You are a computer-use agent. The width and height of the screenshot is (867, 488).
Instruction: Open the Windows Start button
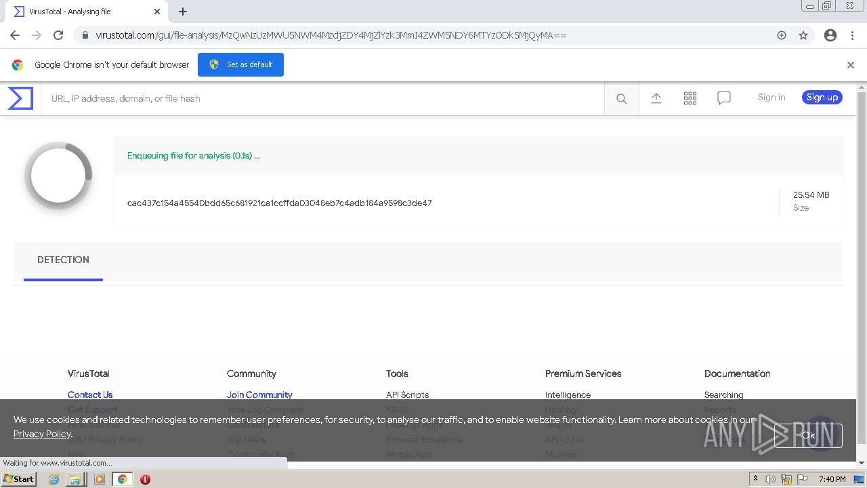pos(19,479)
